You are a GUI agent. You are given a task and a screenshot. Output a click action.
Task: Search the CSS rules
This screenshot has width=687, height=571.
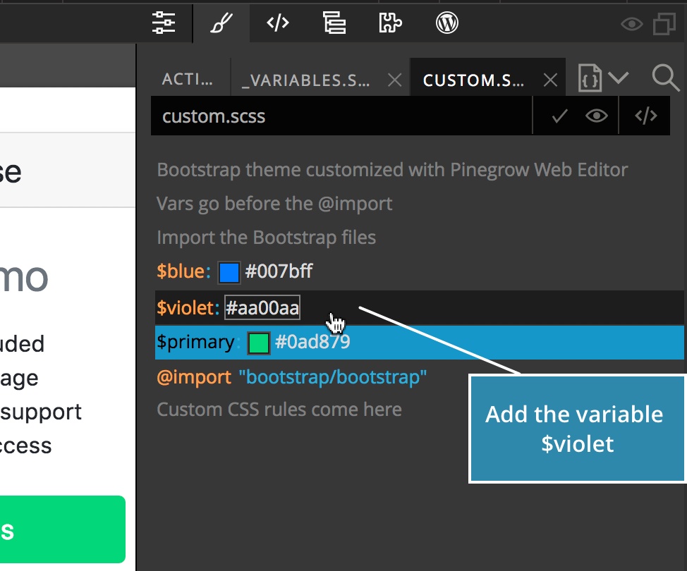pos(666,78)
